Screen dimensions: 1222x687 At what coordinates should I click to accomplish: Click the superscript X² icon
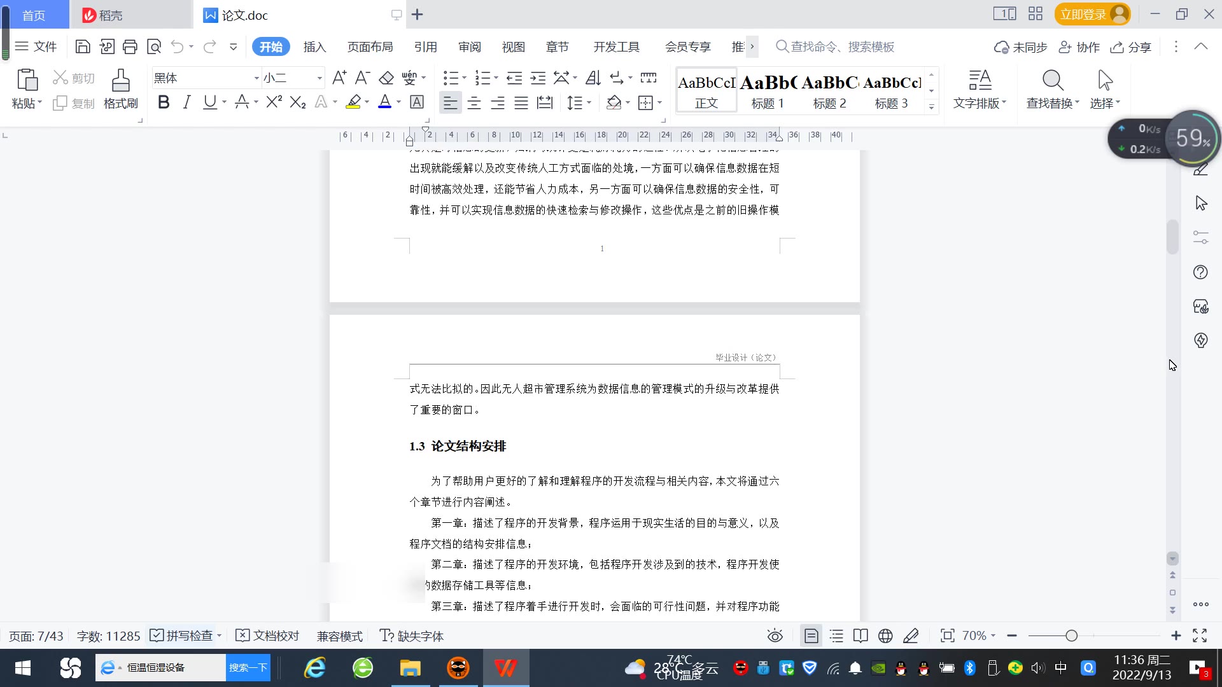tap(274, 102)
